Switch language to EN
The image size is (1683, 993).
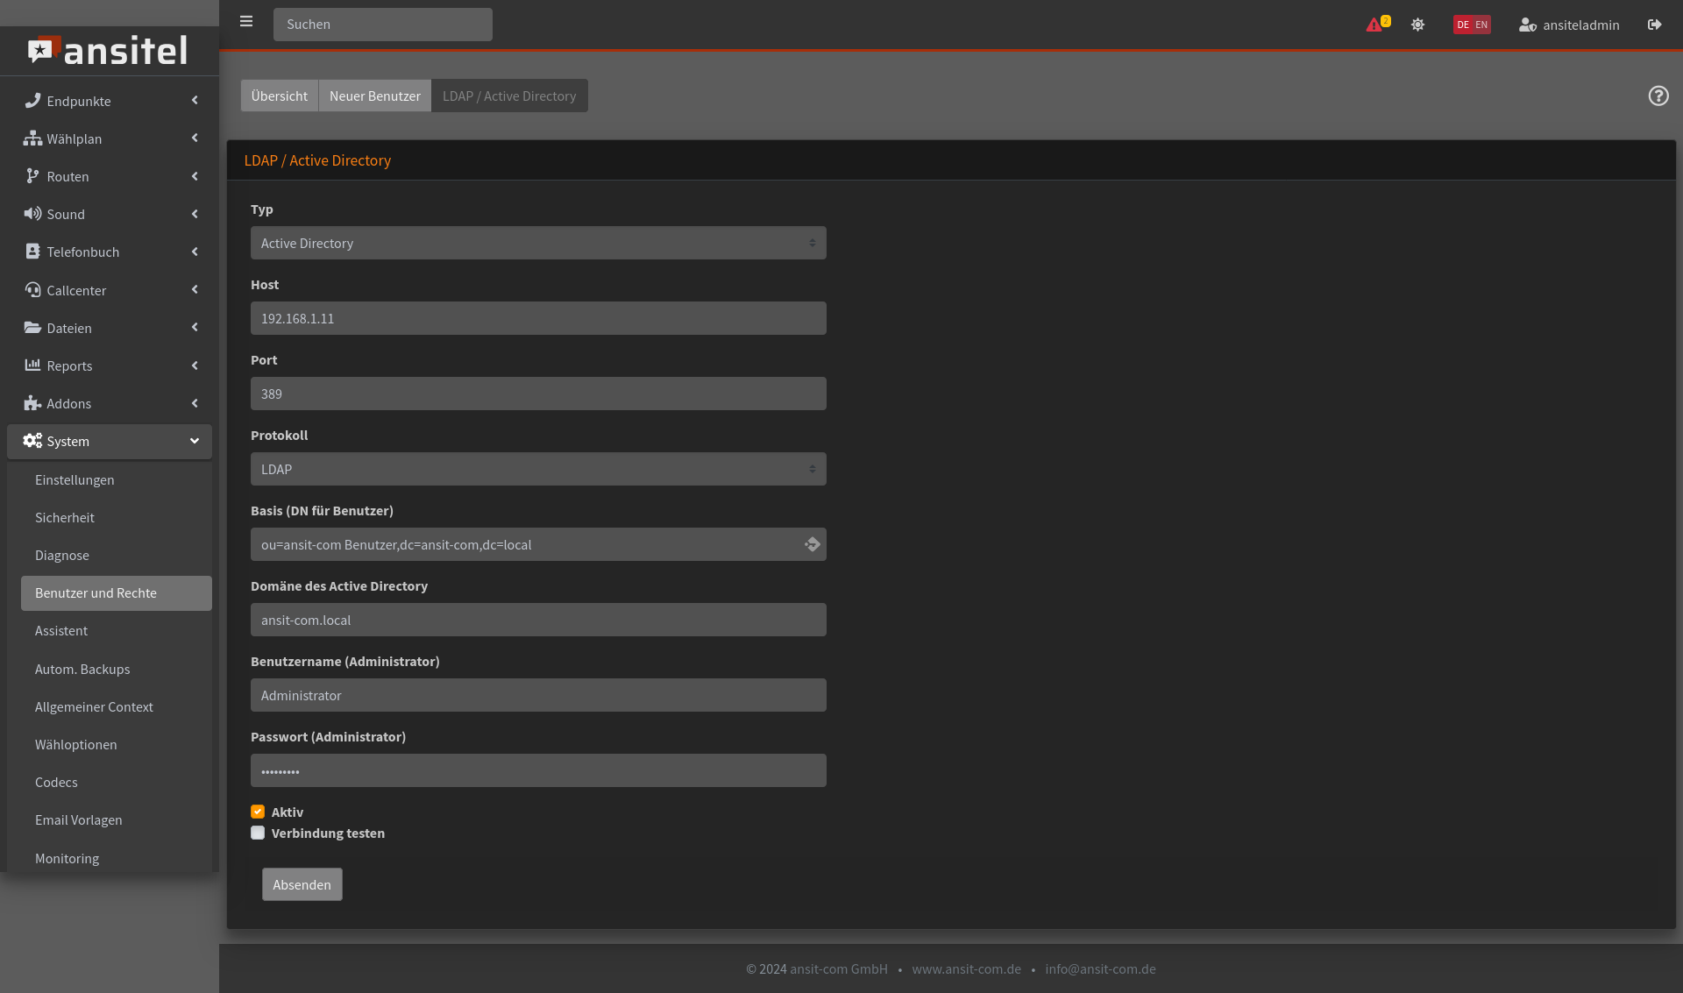tap(1481, 25)
